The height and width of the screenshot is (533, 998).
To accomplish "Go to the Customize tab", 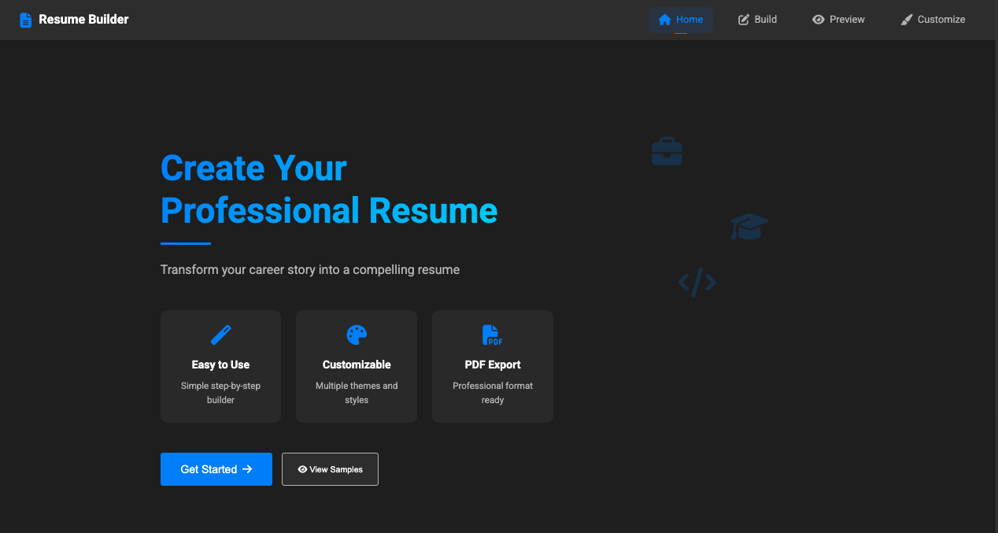I will [x=933, y=20].
